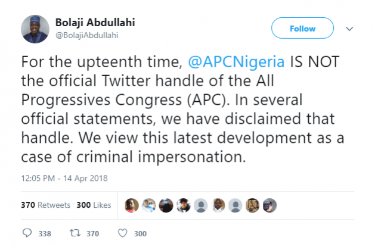
Task: Open the @APCNigeria mention link
Action: [236, 61]
